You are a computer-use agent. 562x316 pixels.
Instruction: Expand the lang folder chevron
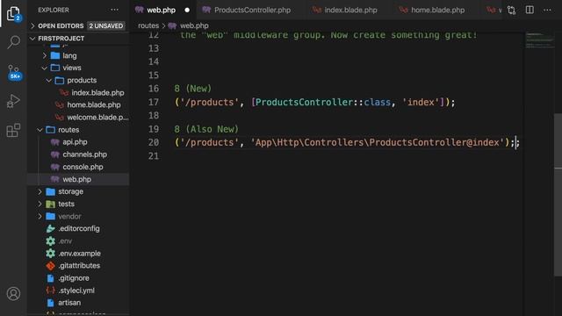(45, 55)
